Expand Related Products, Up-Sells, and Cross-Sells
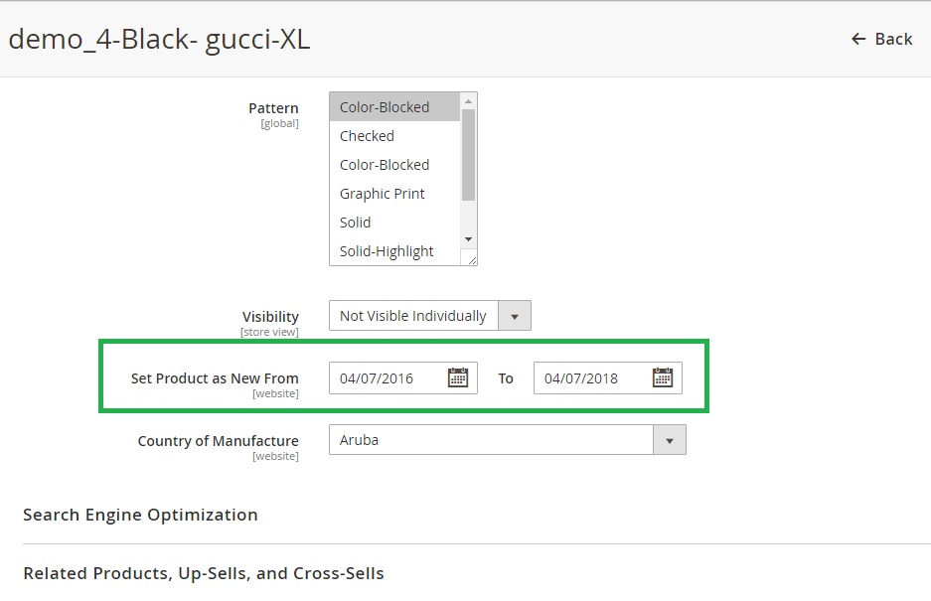Screen dimensions: 931x601 [203, 573]
